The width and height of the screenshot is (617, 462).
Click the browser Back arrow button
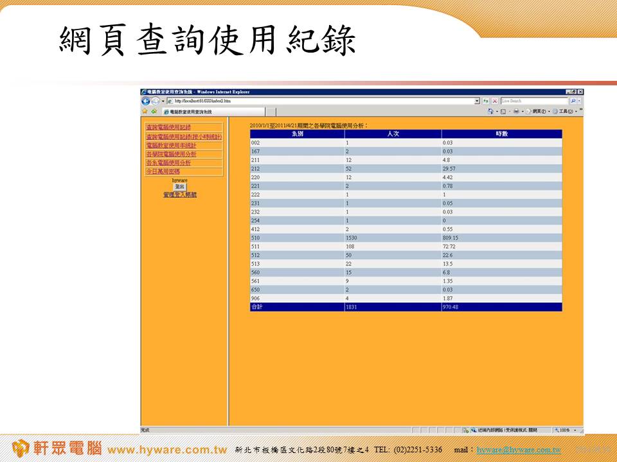146,101
